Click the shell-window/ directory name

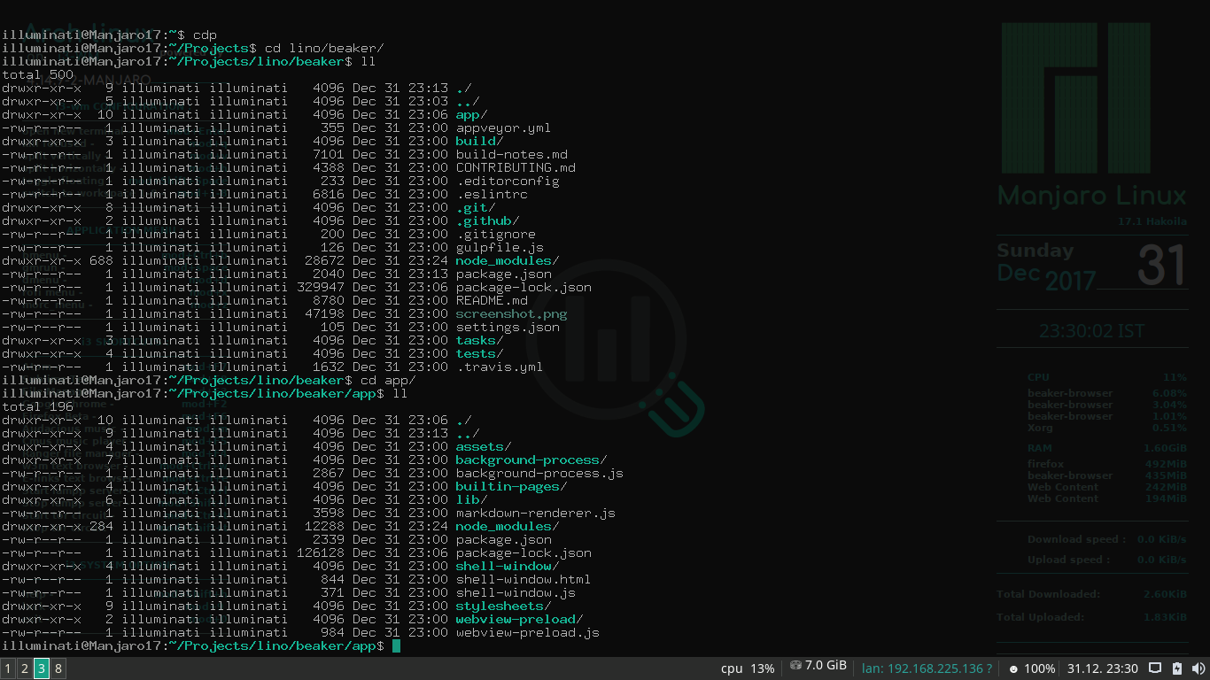[x=508, y=567]
